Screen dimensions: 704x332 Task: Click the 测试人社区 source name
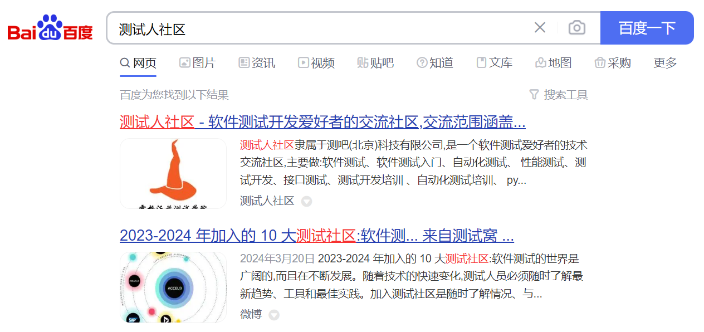267,201
